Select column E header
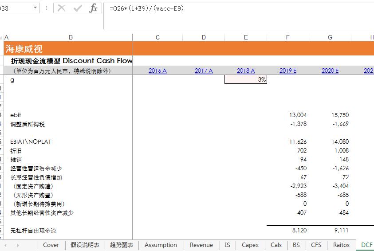374x251 pixels. pos(246,37)
